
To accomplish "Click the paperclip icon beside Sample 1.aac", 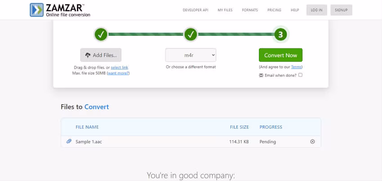I will 69,142.
